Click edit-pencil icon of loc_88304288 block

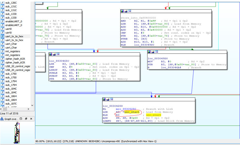pos(108,99)
